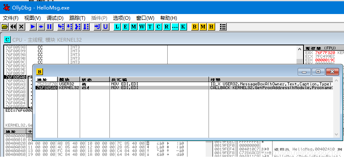Open Run trace (… icon)
This screenshot has width=344, height=160.
point(175,27)
